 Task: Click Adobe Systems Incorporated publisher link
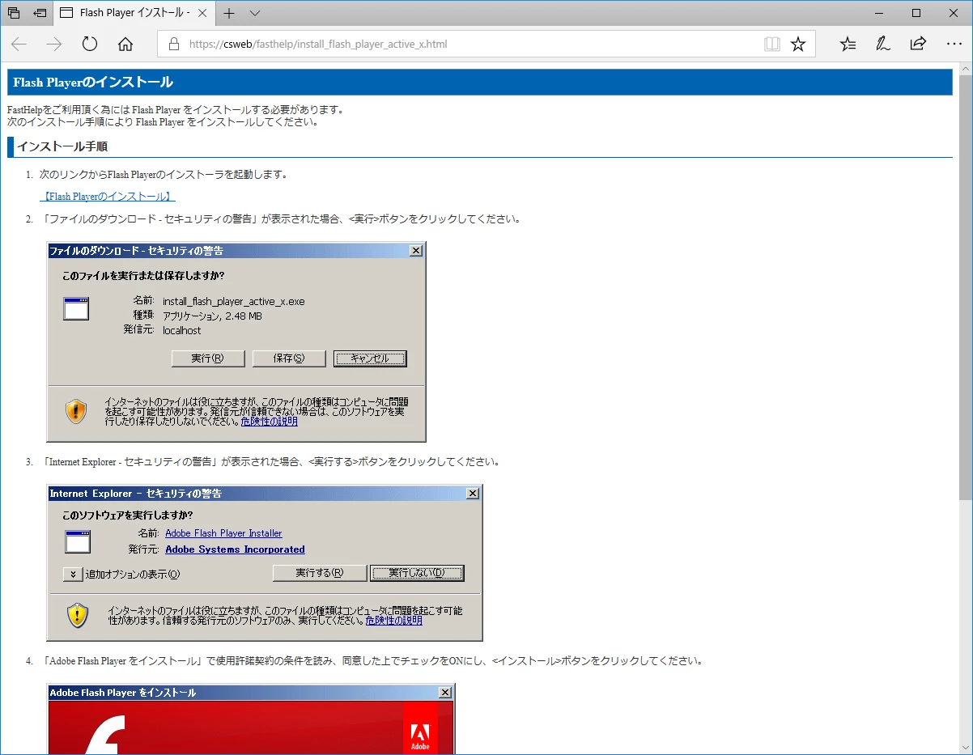click(x=235, y=549)
